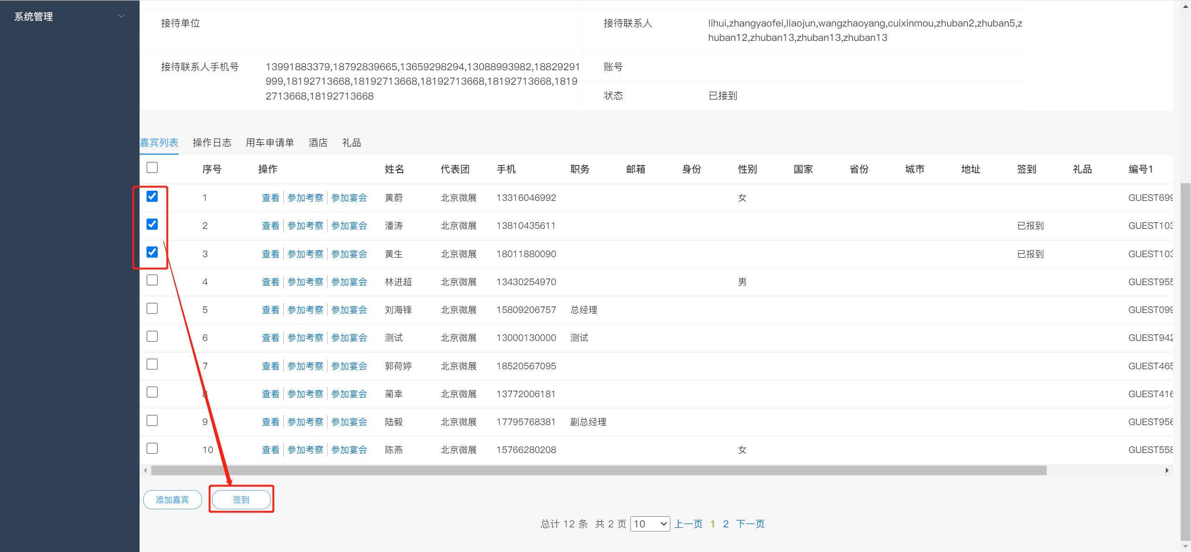Click phone number 13316046992
Viewport: 1191px width, 552px height.
click(526, 198)
